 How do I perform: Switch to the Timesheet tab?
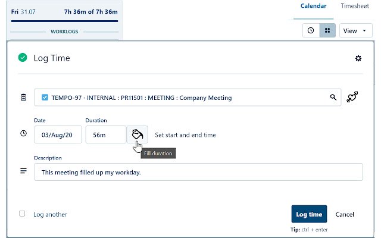click(356, 6)
